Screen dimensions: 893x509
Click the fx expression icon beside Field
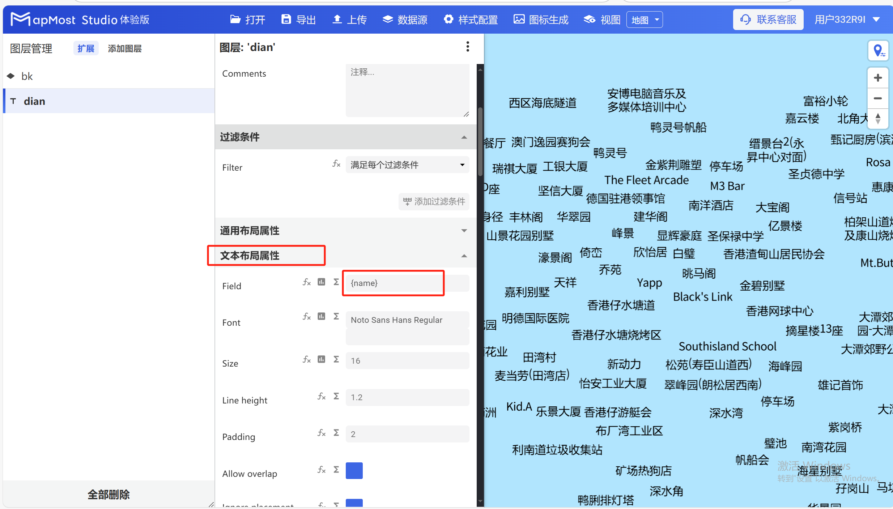[x=306, y=282]
